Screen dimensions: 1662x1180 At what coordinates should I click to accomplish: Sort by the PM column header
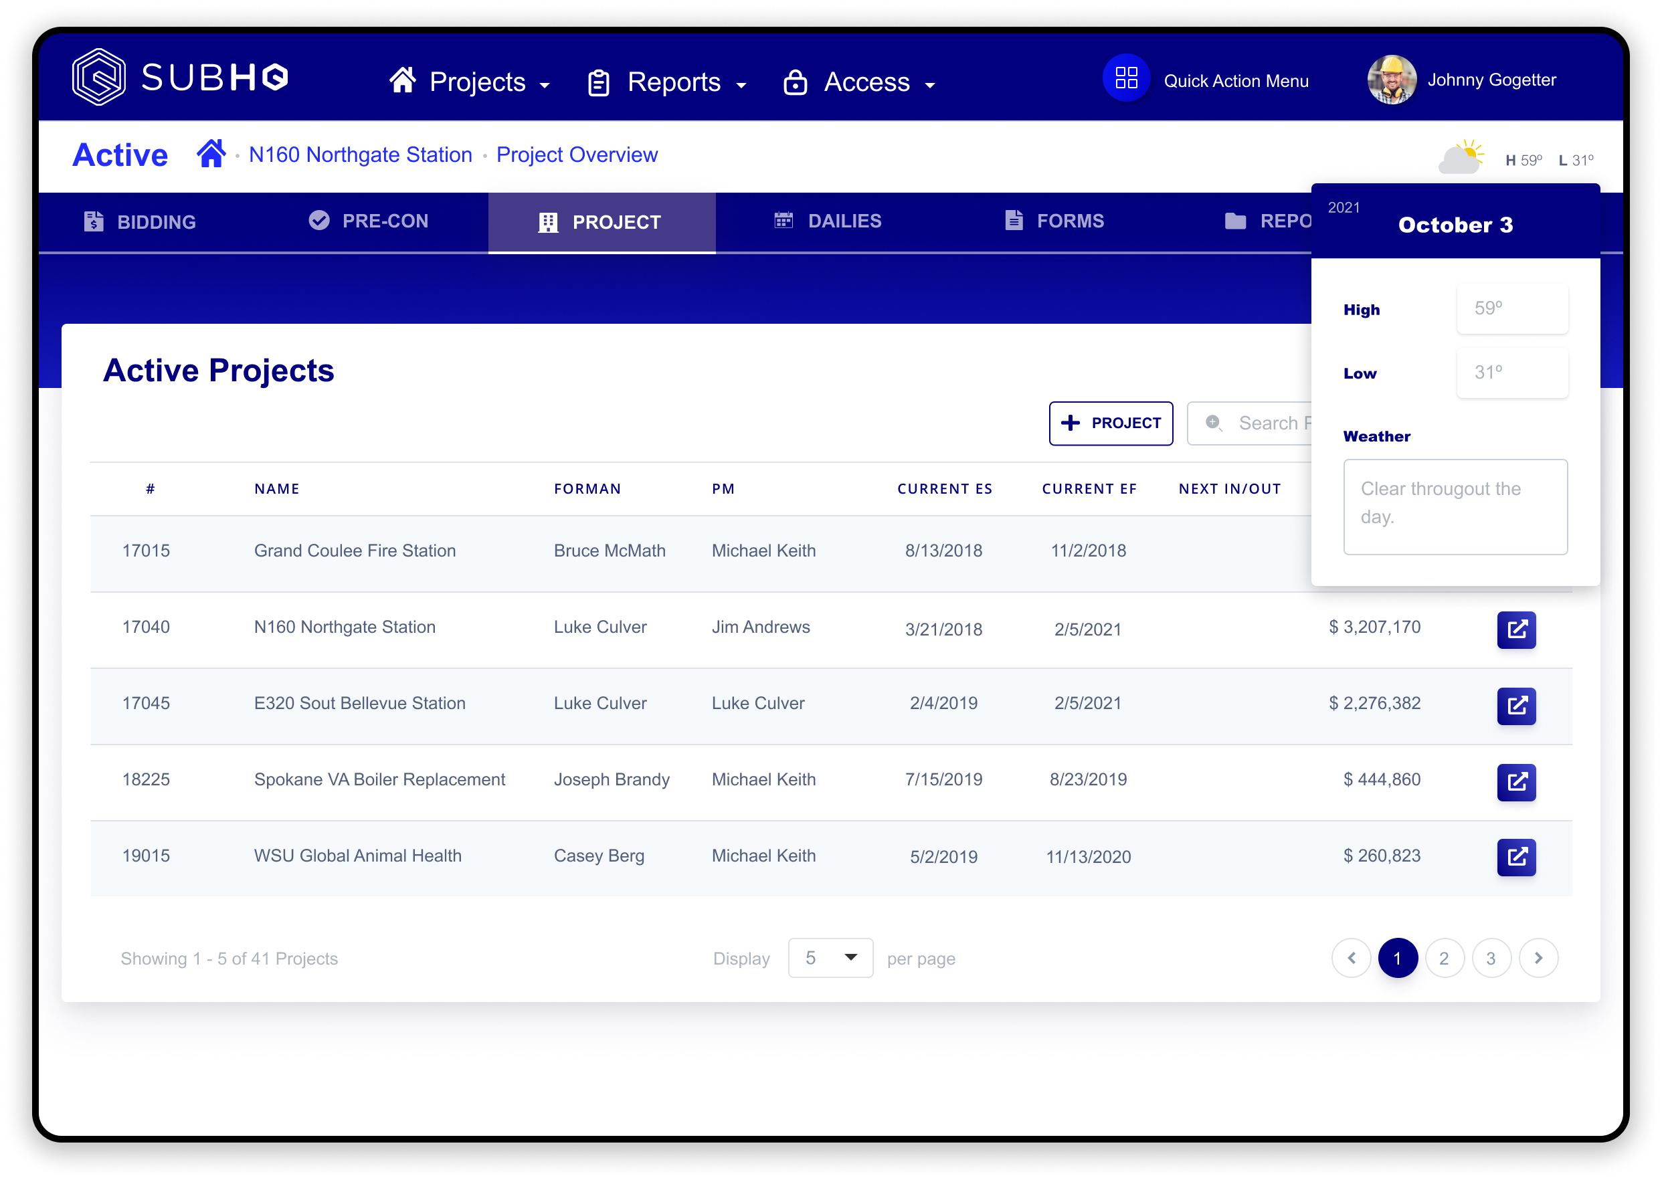pyautogui.click(x=723, y=489)
